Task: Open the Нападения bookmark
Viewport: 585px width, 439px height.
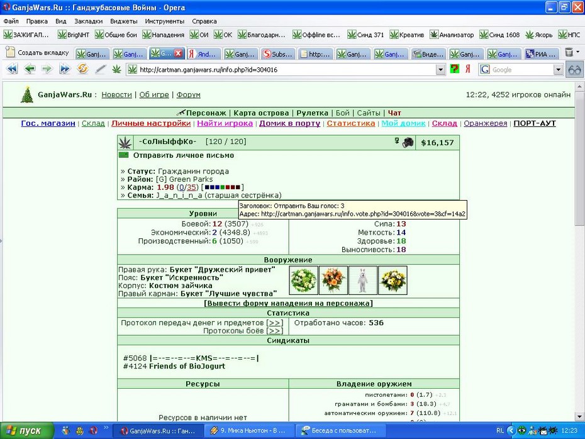Action: click(164, 35)
